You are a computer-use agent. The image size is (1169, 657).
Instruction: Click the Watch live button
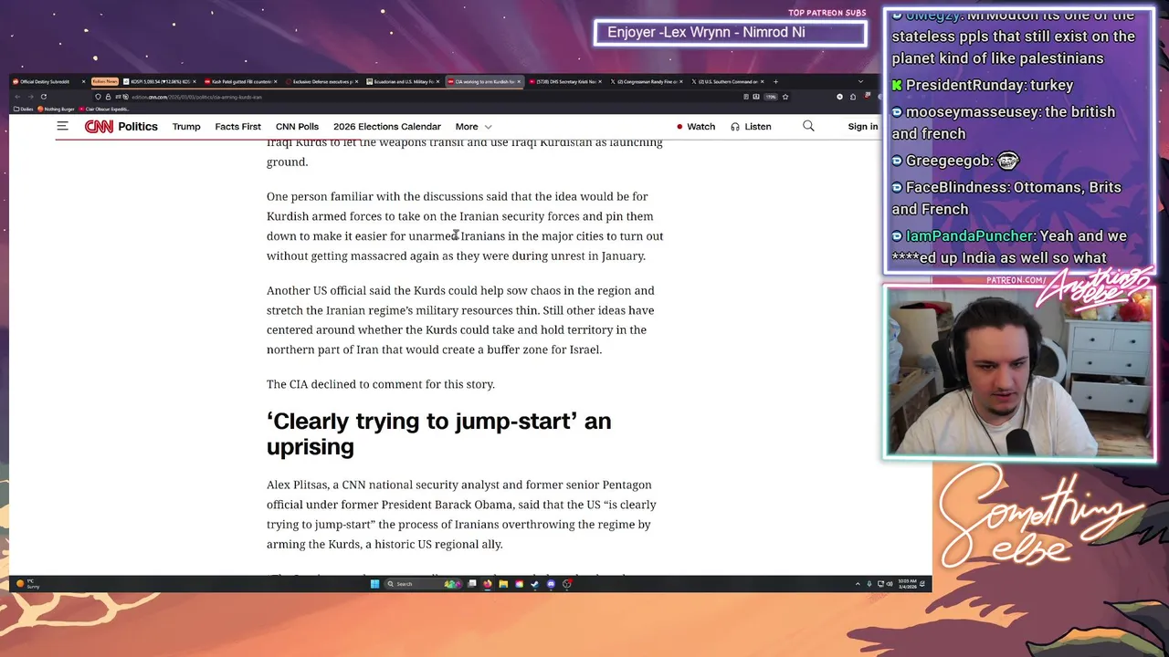(696, 127)
